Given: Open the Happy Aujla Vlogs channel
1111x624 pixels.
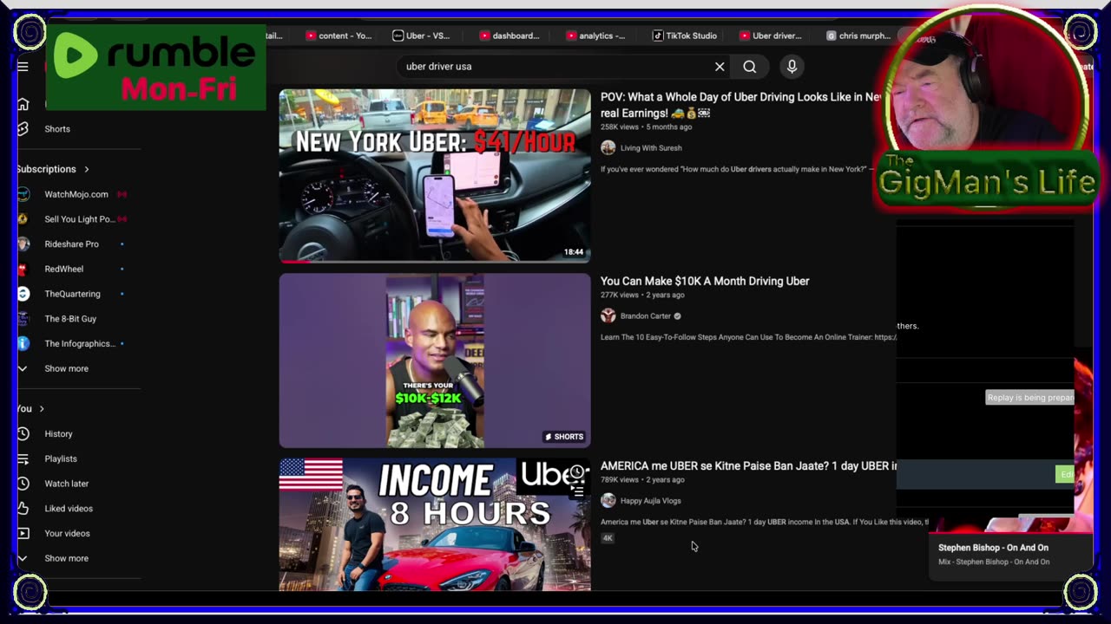Looking at the screenshot, I should (x=651, y=501).
